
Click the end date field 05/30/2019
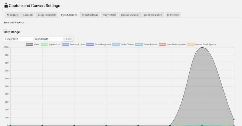pyautogui.click(x=49, y=39)
